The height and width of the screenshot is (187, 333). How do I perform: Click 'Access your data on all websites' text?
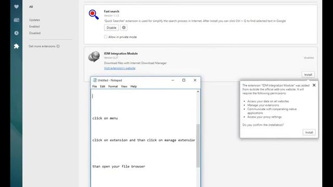(268, 101)
